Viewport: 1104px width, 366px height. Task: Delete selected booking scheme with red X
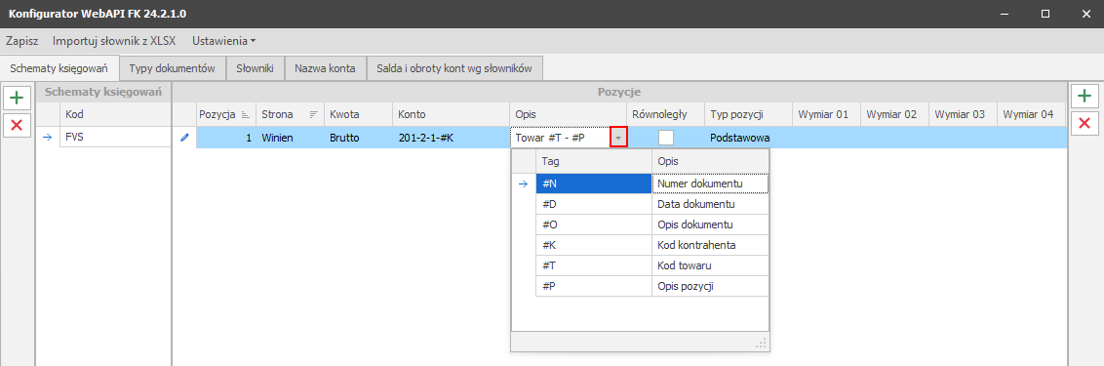click(17, 125)
